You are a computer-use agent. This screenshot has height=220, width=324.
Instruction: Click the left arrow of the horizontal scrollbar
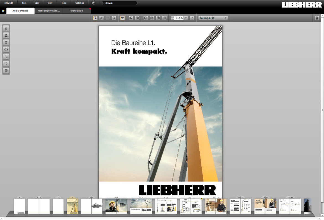pos(1,218)
